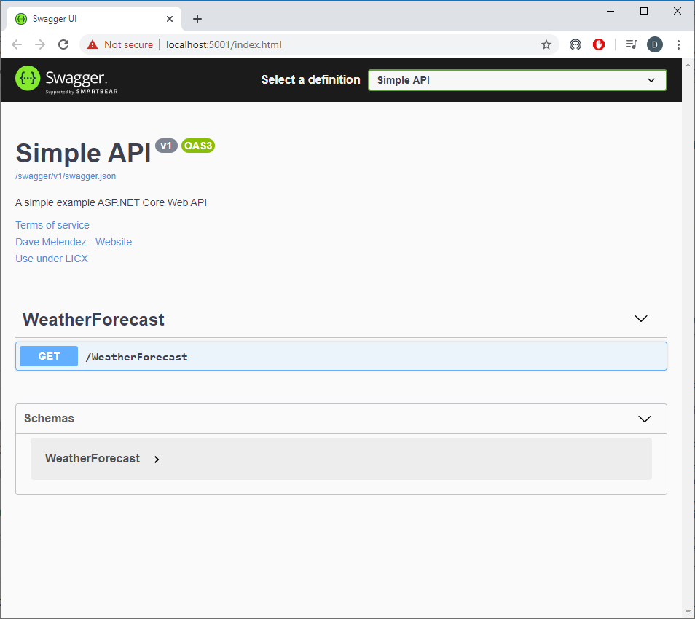This screenshot has width=695, height=619.
Task: Open the Chrome three-dot menu
Action: tap(678, 44)
